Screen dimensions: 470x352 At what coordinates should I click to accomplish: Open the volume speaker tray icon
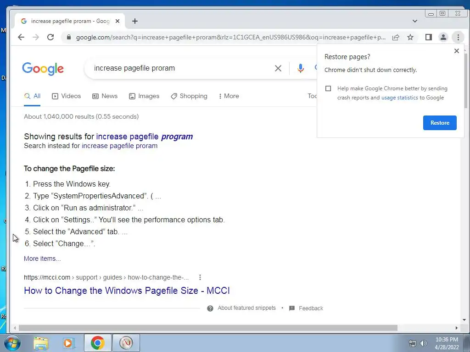[x=423, y=344]
